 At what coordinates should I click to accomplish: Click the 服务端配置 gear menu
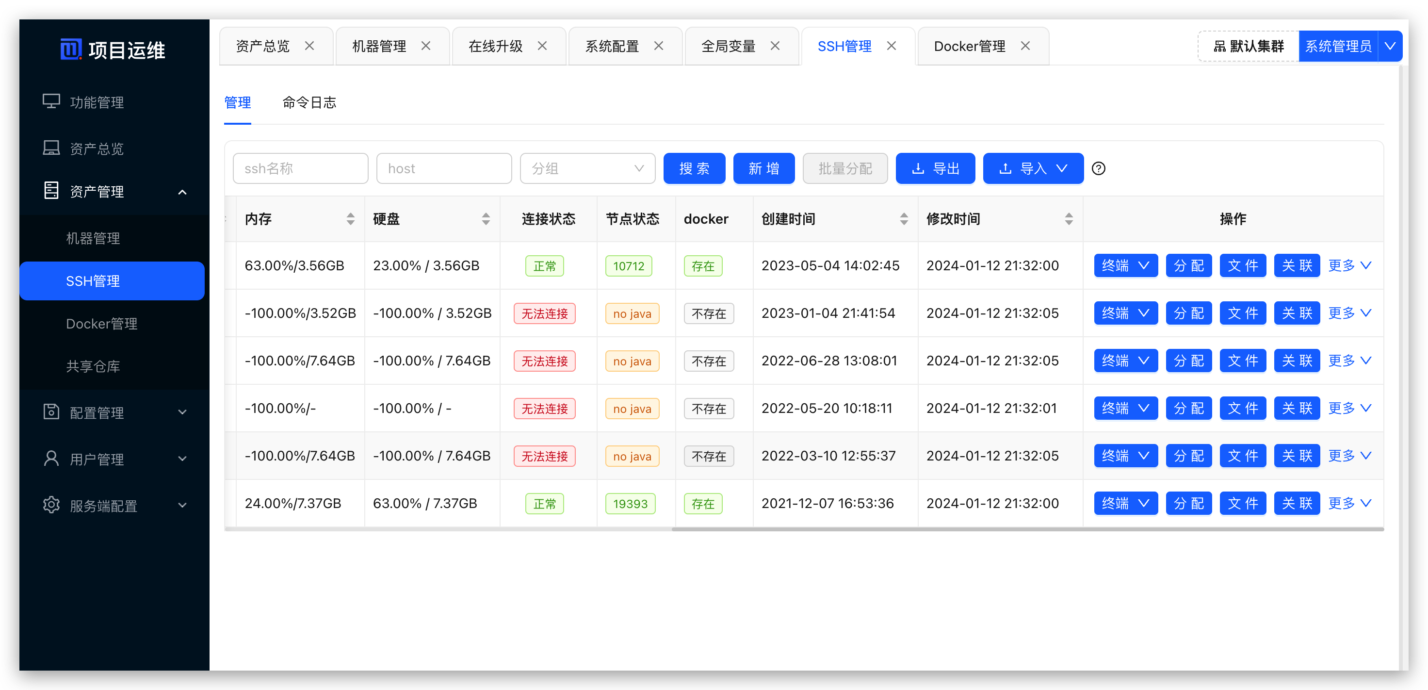pos(104,505)
